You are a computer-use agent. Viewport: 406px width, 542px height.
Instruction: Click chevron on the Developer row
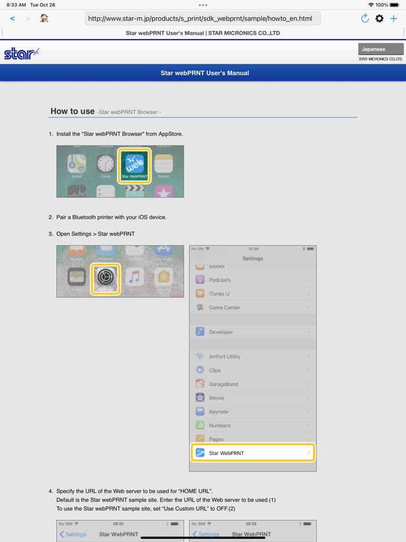point(309,332)
